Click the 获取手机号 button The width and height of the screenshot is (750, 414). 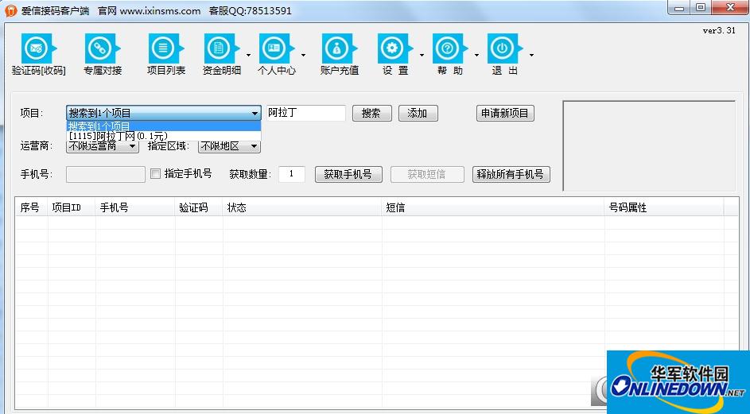pyautogui.click(x=348, y=175)
